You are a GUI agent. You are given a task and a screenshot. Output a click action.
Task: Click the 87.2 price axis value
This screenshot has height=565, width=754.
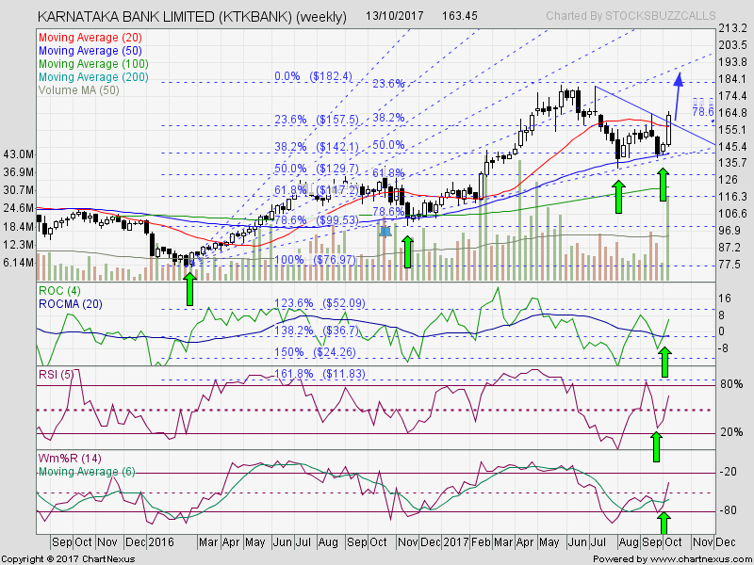pyautogui.click(x=729, y=247)
